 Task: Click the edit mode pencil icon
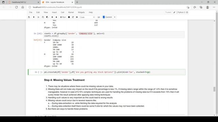coord(174,12)
